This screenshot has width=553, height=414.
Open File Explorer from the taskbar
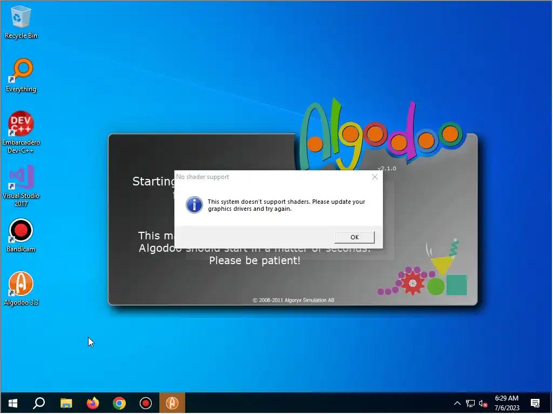[66, 403]
